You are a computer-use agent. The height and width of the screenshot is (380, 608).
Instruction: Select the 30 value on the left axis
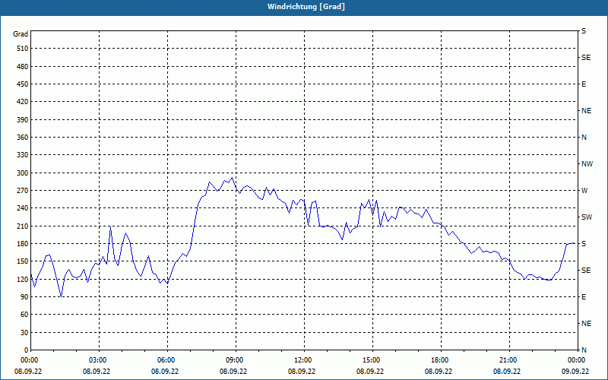24,332
